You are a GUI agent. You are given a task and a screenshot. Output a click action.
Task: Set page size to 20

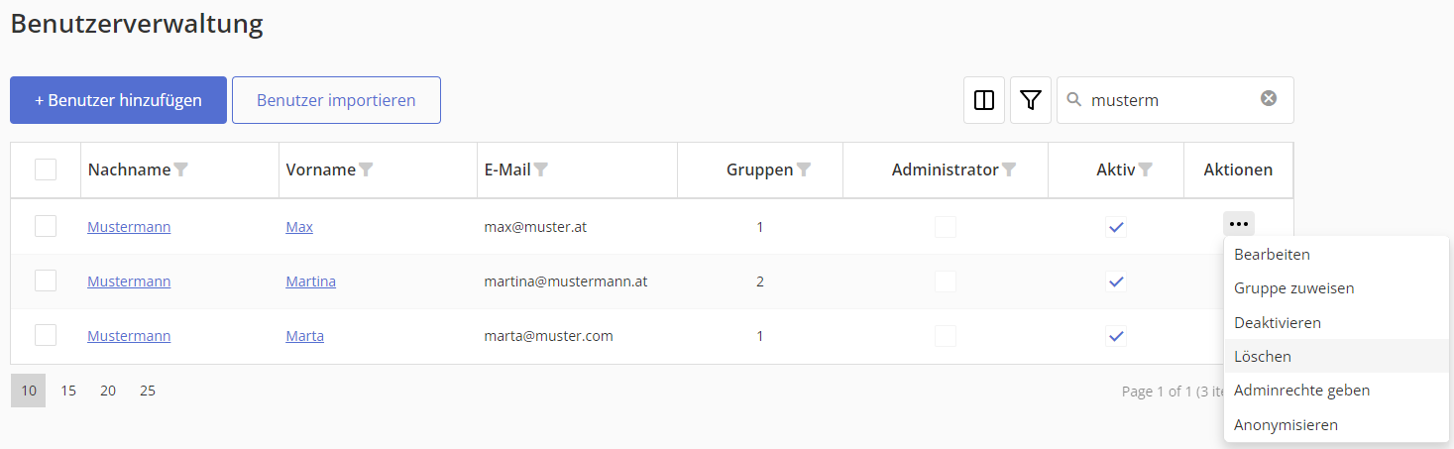point(108,391)
